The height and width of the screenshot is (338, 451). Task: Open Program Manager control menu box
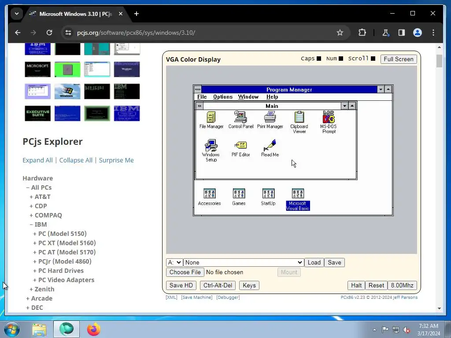coord(198,89)
